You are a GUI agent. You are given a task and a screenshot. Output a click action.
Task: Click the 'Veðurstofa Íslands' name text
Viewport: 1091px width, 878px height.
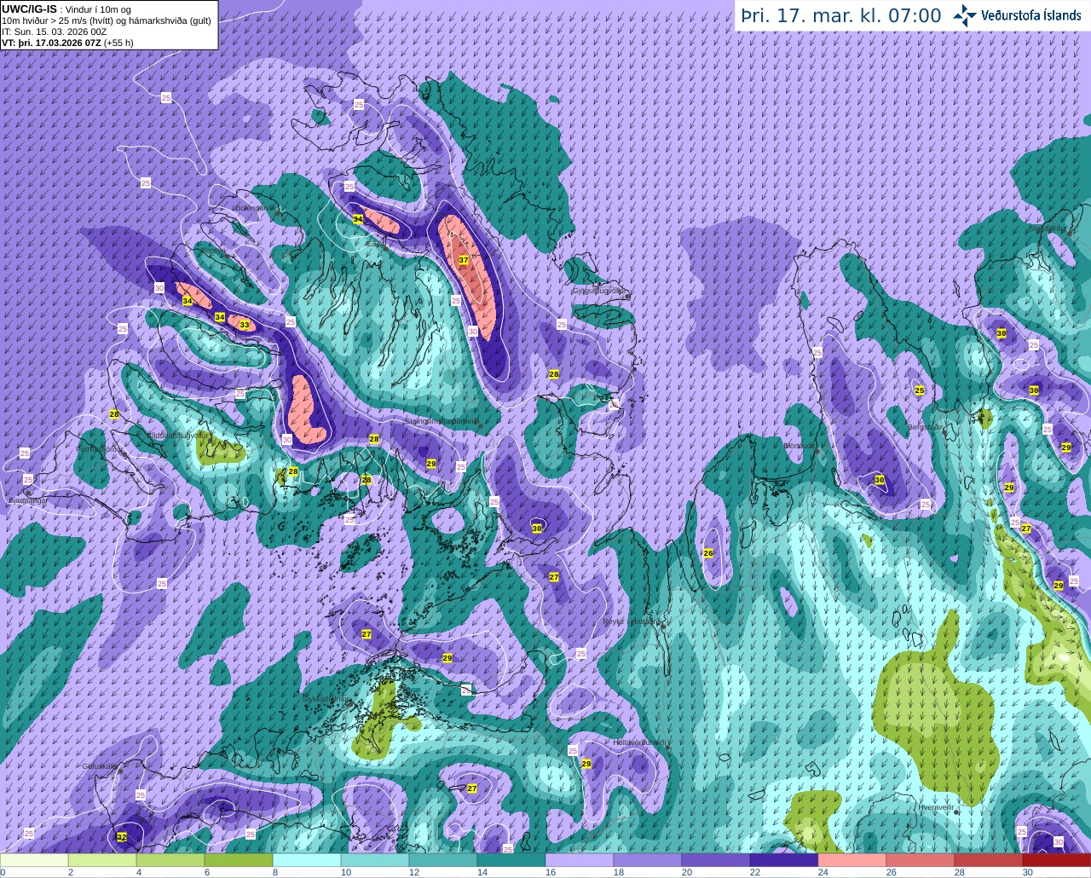pyautogui.click(x=1031, y=15)
